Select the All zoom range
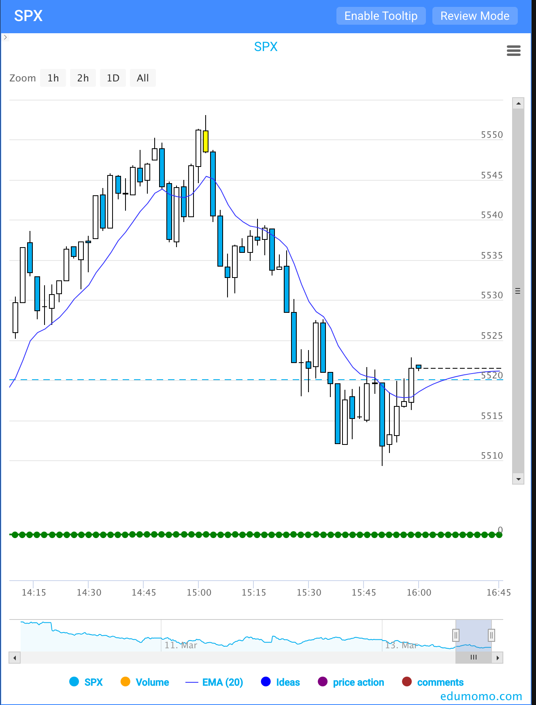Viewport: 536px width, 705px height. point(143,78)
